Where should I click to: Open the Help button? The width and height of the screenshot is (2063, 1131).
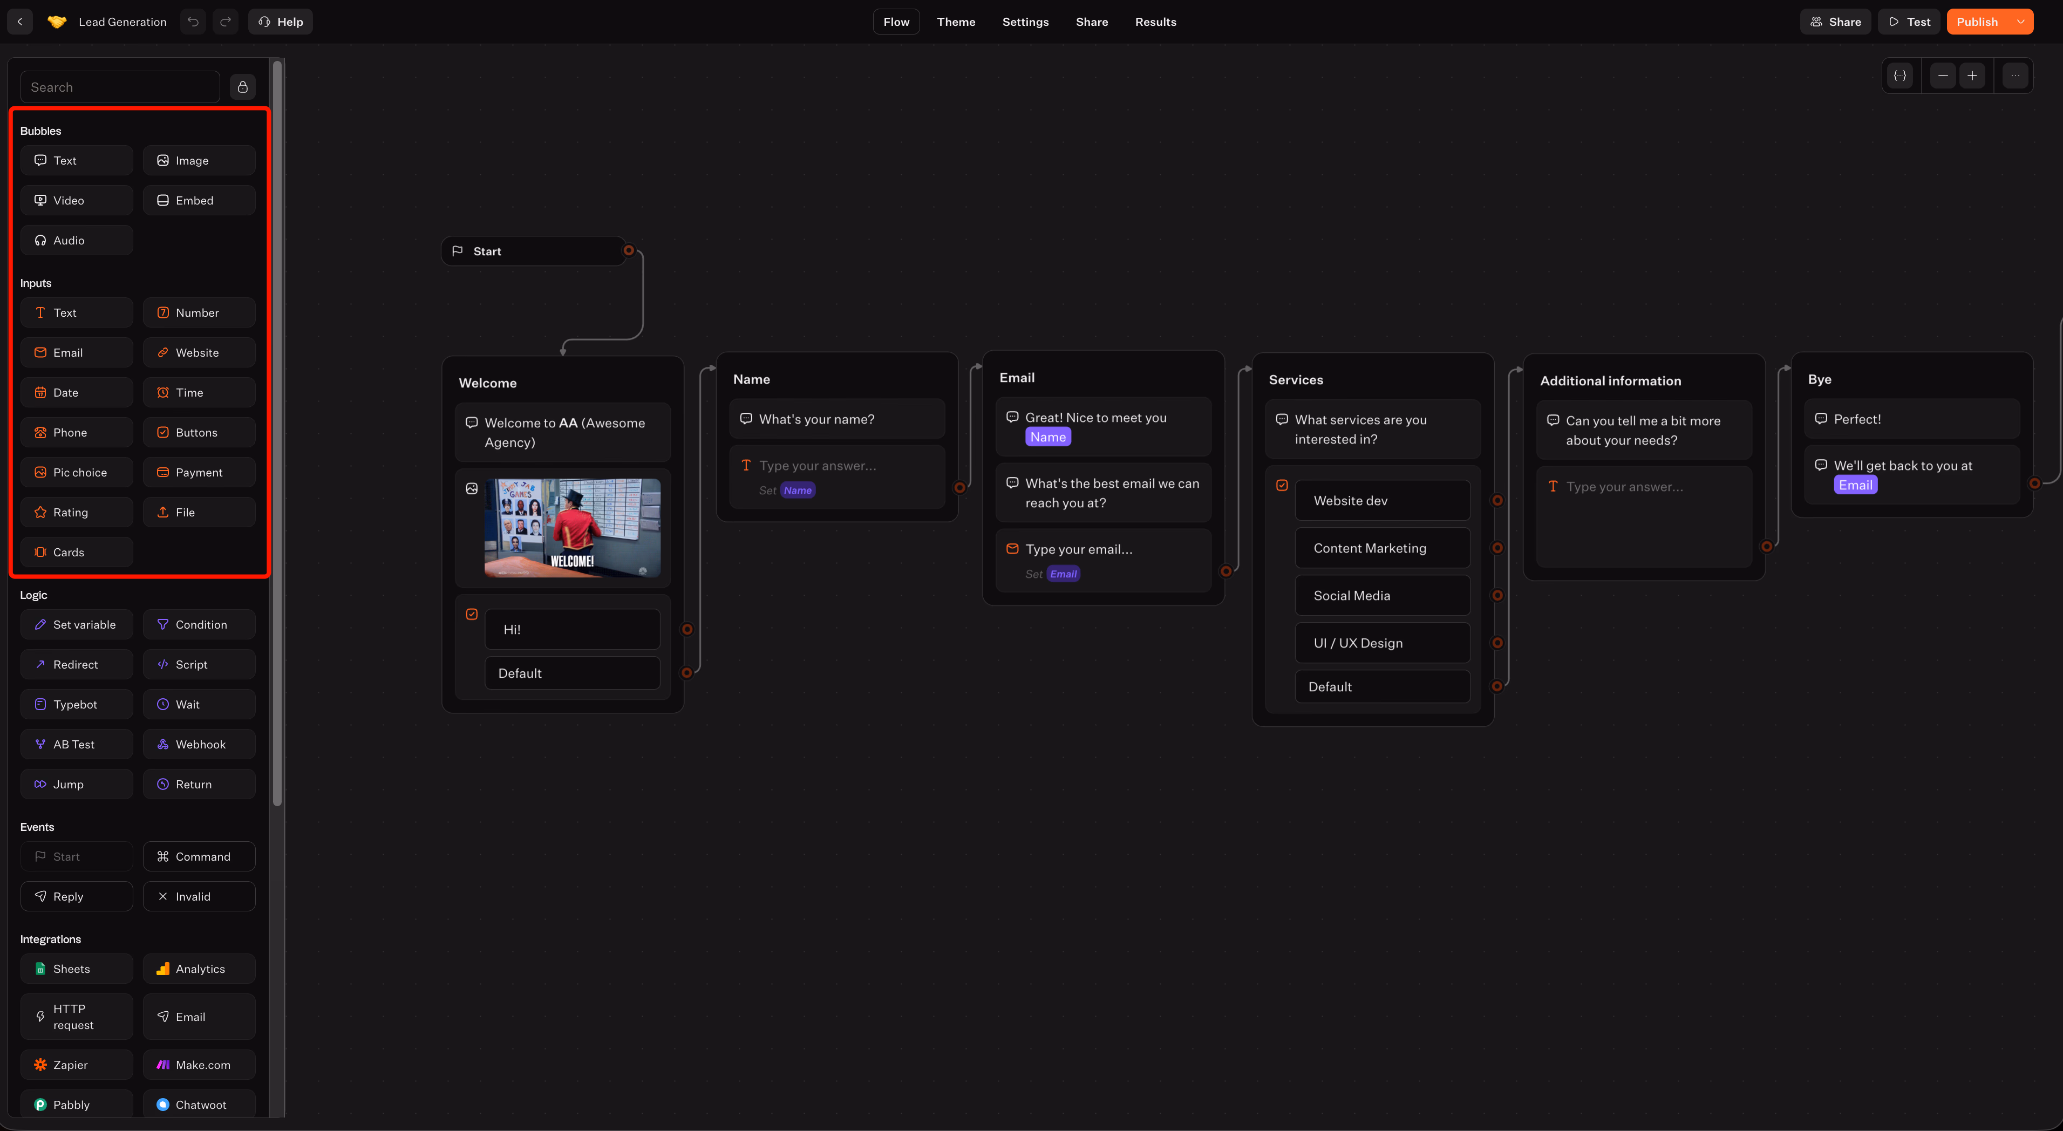280,22
